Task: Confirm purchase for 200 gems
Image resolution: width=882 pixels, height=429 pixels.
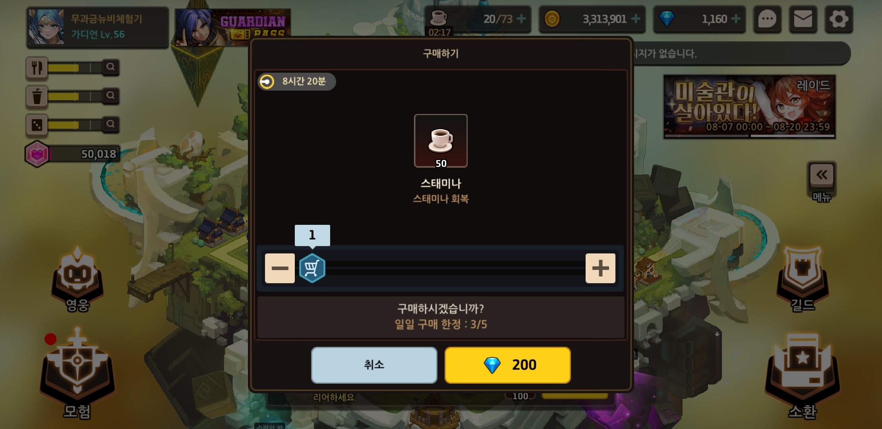Action: pos(508,365)
